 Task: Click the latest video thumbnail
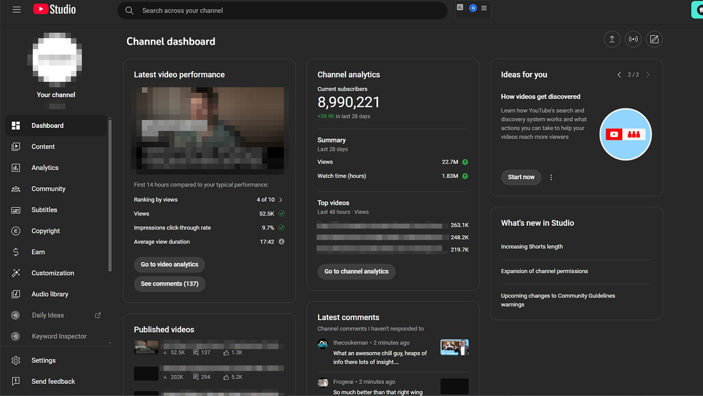click(x=209, y=130)
